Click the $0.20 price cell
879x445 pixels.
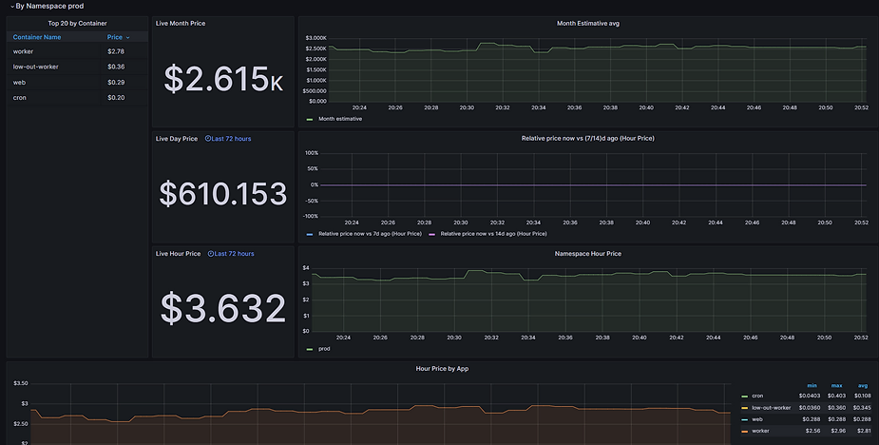(x=116, y=98)
